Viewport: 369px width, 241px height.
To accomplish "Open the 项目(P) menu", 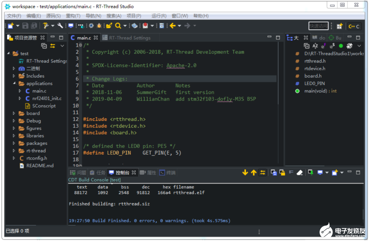I will coord(134,16).
